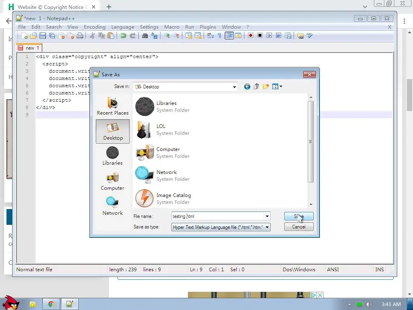Open the File menu
Image resolution: width=413 pixels, height=310 pixels.
[22, 27]
